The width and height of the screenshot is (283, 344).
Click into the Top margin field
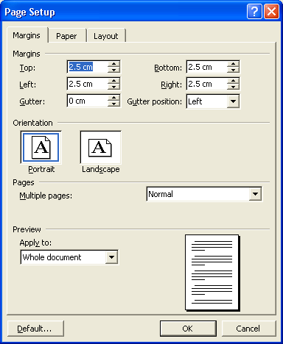click(88, 67)
